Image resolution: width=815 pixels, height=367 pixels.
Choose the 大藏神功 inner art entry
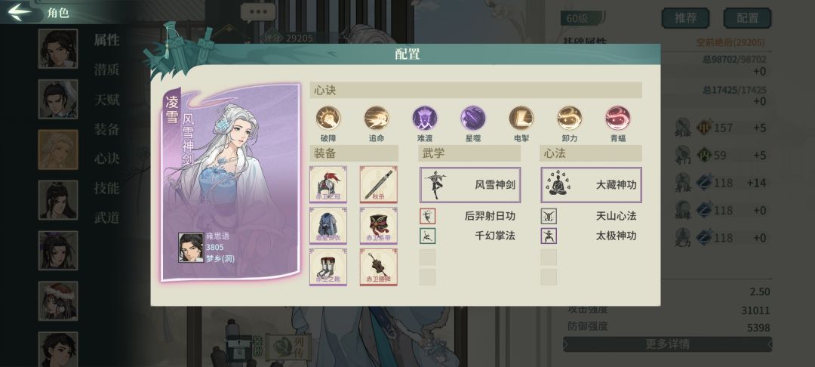(x=591, y=184)
